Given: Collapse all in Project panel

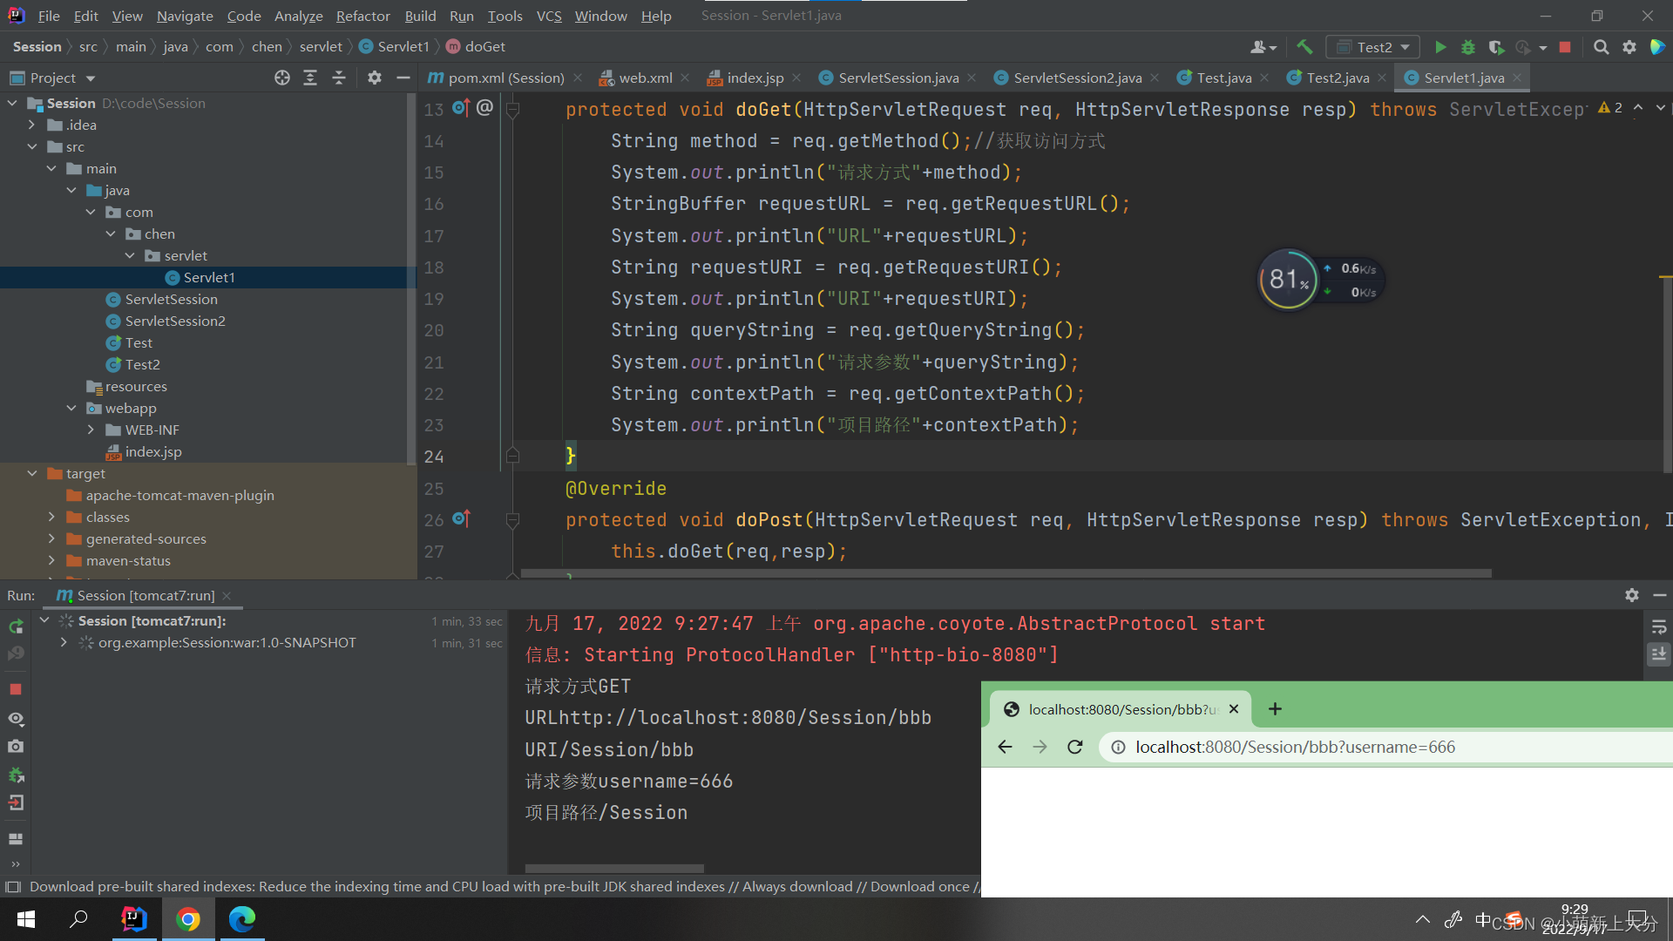Looking at the screenshot, I should click(339, 78).
